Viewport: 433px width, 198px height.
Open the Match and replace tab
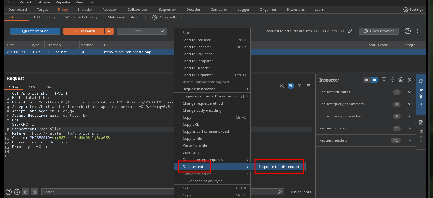(x=123, y=17)
